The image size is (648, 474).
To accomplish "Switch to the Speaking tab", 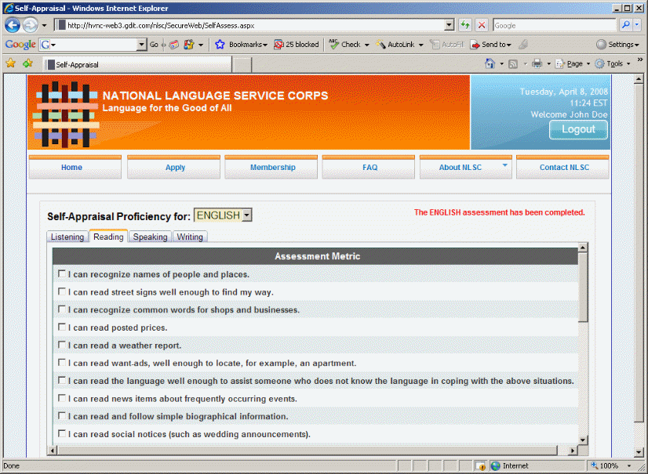I will [x=149, y=237].
